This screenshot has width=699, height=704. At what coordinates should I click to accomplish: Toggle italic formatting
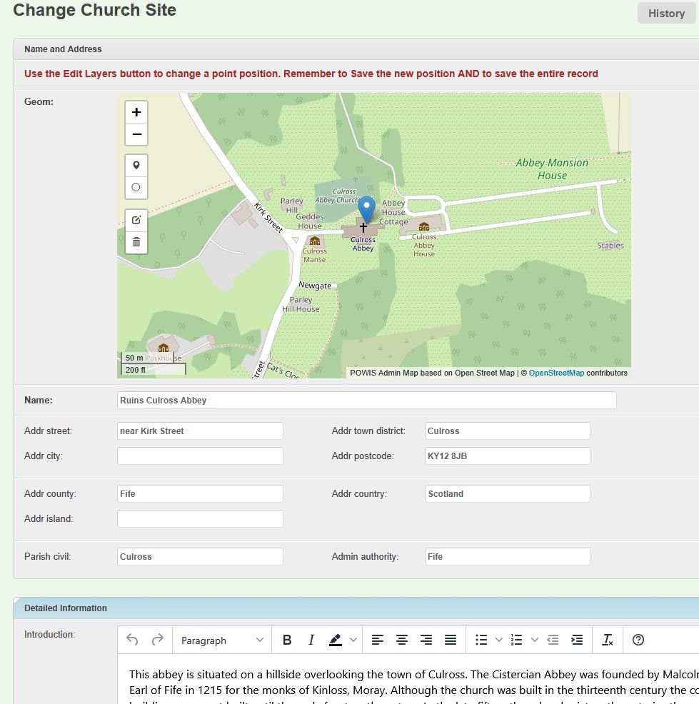[311, 640]
